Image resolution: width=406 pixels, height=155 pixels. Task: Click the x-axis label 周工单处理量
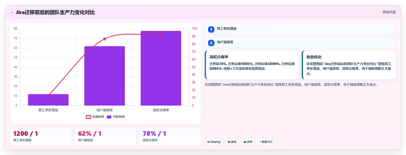pyautogui.click(x=48, y=110)
